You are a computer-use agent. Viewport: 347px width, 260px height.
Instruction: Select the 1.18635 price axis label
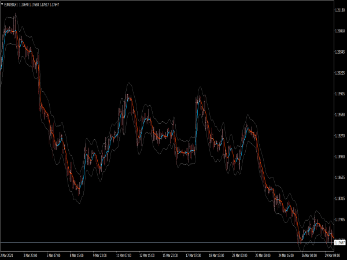(x=340, y=177)
